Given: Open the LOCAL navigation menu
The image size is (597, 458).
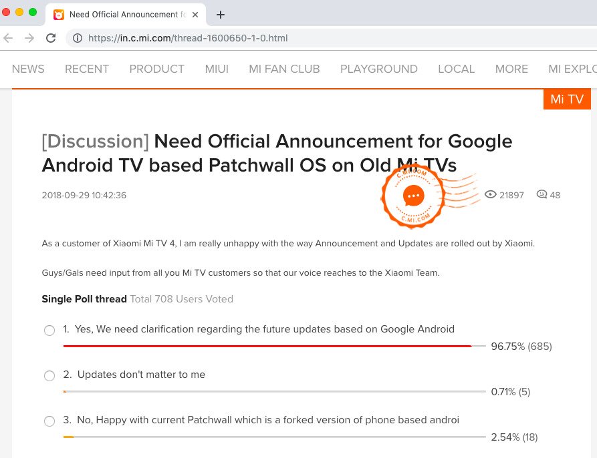Looking at the screenshot, I should (x=456, y=69).
